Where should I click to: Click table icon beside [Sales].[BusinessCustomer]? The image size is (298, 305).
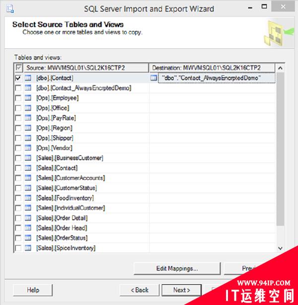coord(28,158)
